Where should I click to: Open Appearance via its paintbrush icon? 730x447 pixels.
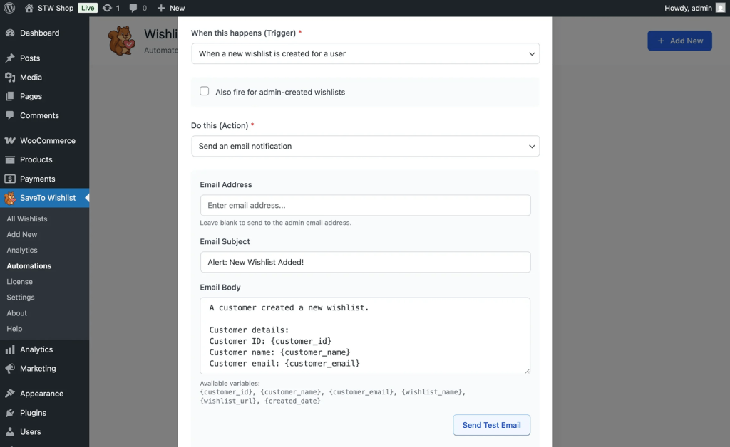[10, 393]
